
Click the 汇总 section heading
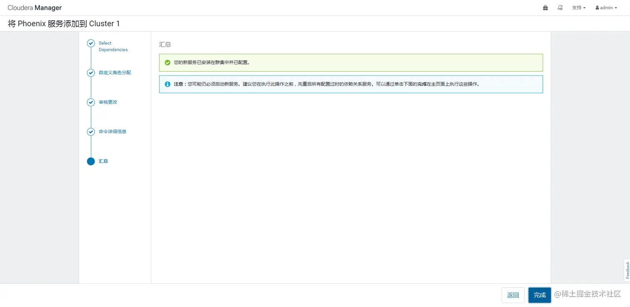coord(165,45)
